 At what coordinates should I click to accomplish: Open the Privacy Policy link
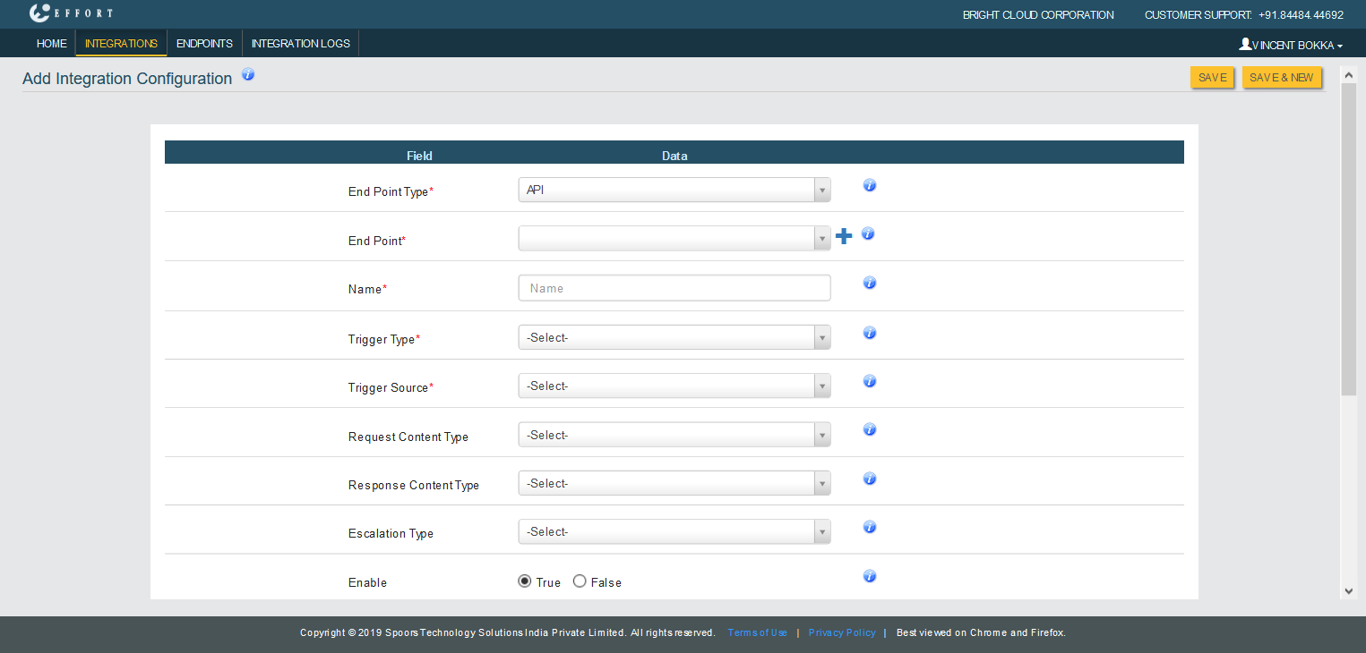coord(841,633)
